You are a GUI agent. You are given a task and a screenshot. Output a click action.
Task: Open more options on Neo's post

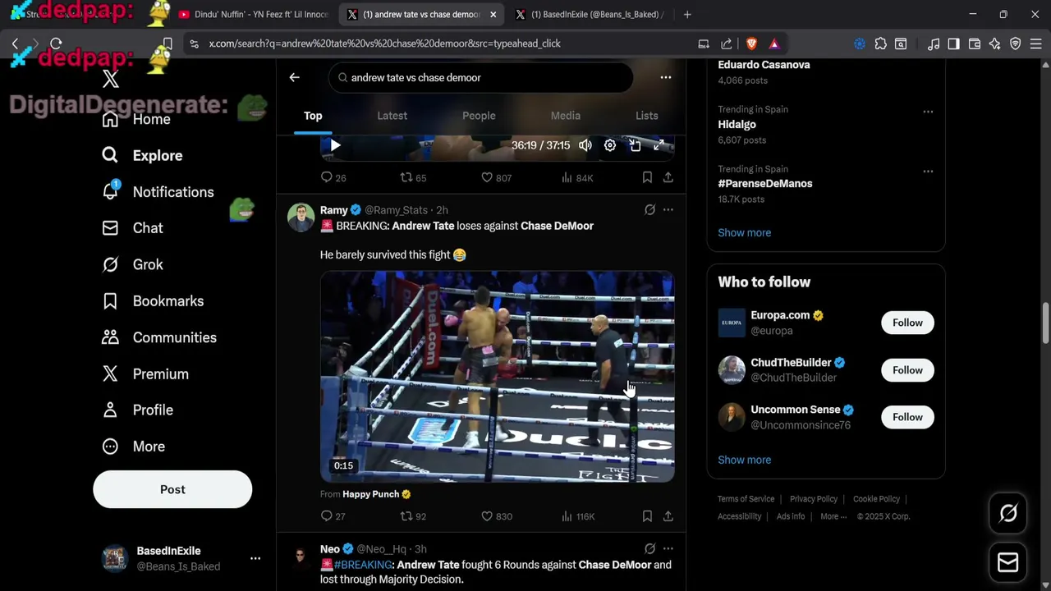(668, 549)
